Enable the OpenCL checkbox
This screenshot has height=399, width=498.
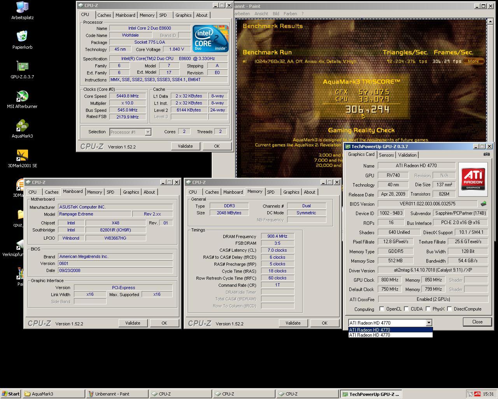click(382, 309)
